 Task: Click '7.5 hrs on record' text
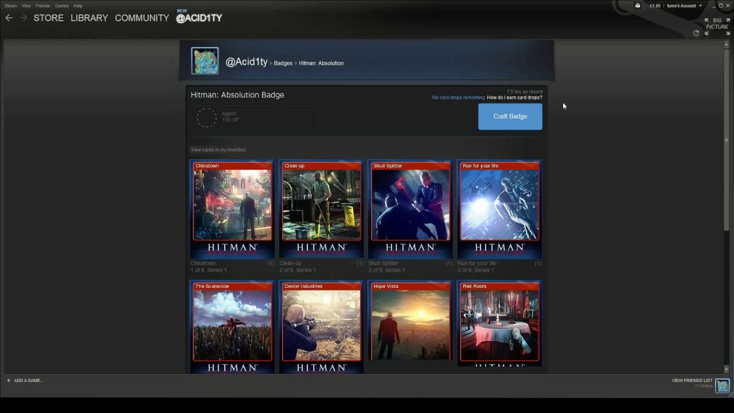point(524,92)
